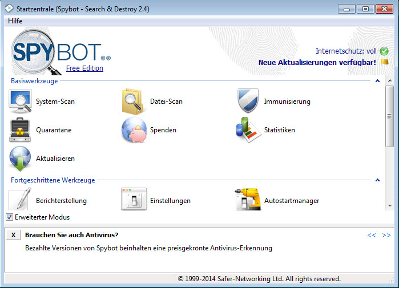This screenshot has height=288, width=399.
Task: Uncheck the Erweiterter Modus checkbox
Action: point(9,217)
